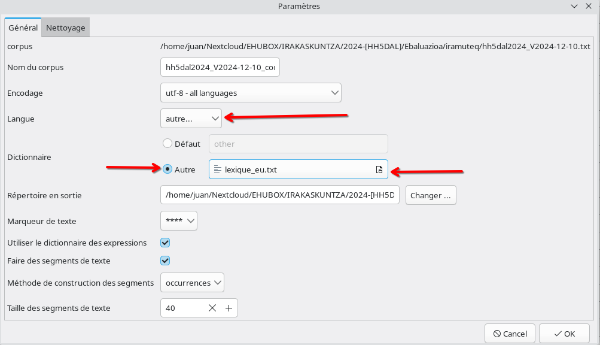Click the plus icon in segment size

(229, 308)
